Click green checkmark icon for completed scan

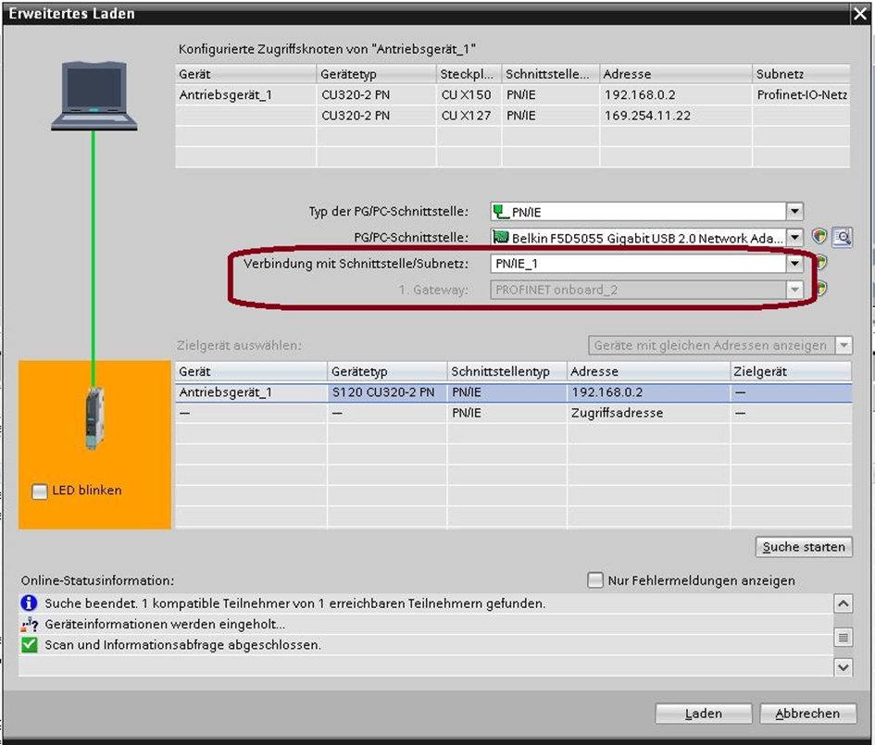coord(30,644)
